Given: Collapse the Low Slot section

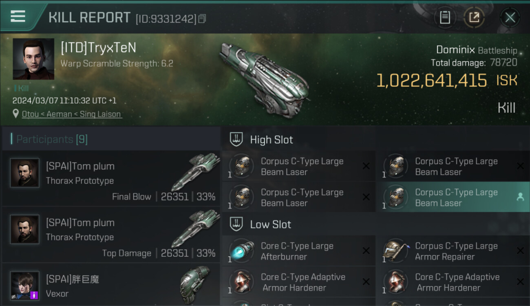Looking at the screenshot, I should (237, 224).
